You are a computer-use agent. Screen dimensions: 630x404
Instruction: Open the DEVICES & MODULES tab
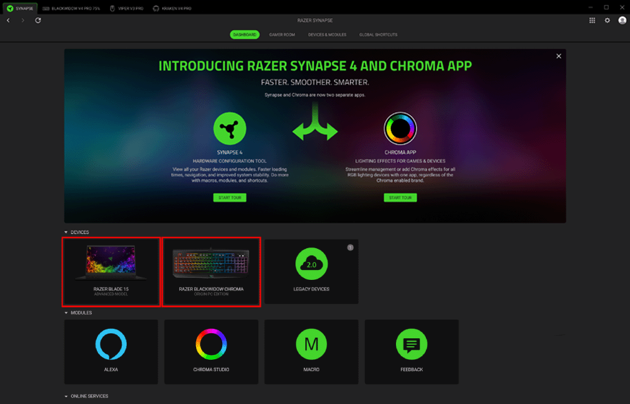coord(327,35)
